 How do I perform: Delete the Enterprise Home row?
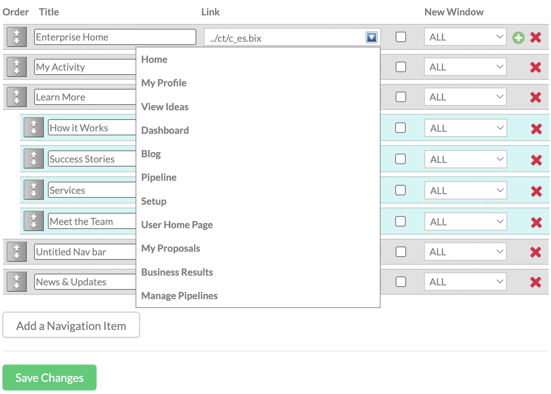pyautogui.click(x=536, y=37)
